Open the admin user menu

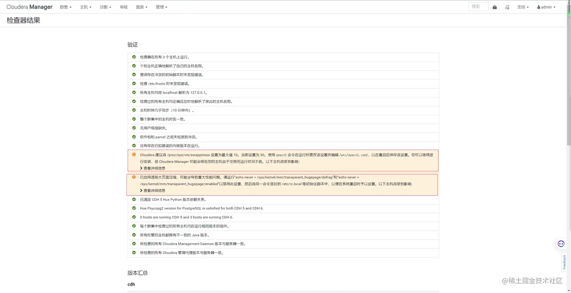tap(546, 7)
